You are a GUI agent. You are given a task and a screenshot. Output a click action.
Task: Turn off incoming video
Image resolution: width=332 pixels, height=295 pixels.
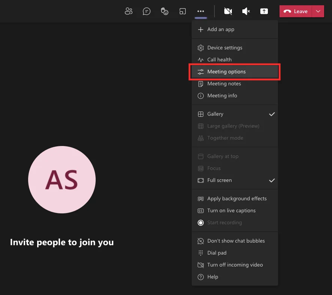pyautogui.click(x=235, y=265)
